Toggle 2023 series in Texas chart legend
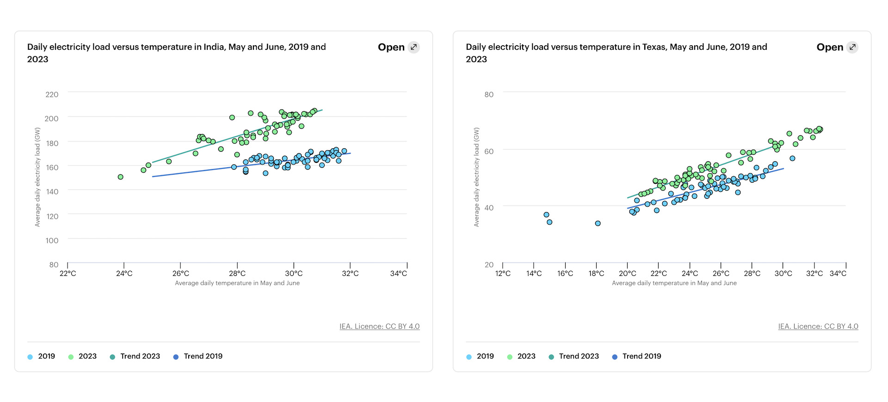 (x=526, y=356)
